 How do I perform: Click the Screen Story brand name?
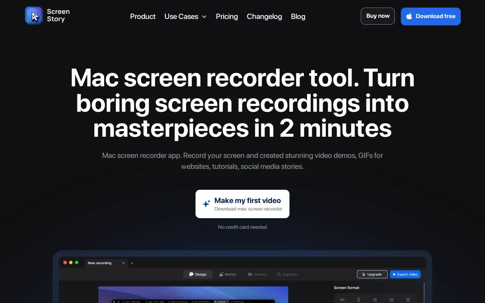tap(58, 16)
